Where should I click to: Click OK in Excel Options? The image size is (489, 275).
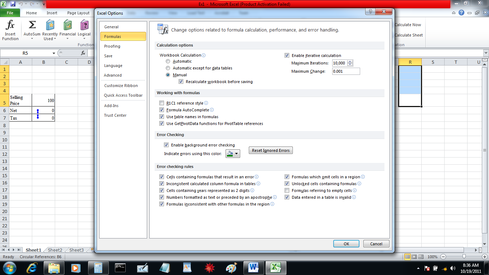[x=346, y=243]
